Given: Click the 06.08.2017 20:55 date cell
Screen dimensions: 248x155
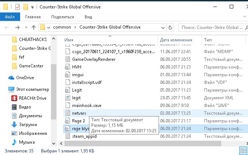Looking at the screenshot, I should click(175, 59).
